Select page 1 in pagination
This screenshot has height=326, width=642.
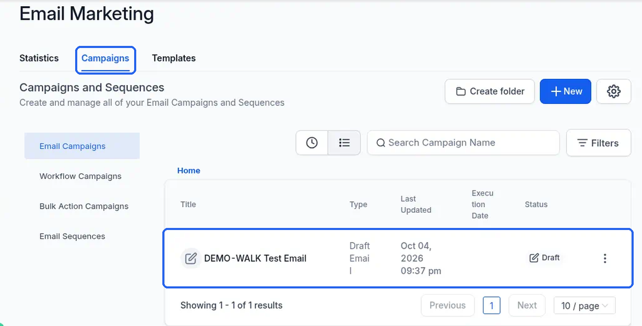(492, 306)
